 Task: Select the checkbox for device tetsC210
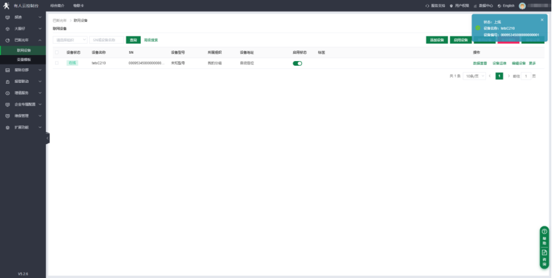click(x=57, y=63)
